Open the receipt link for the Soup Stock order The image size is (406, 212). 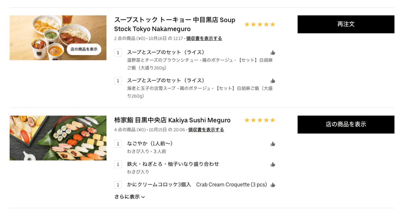(204, 38)
